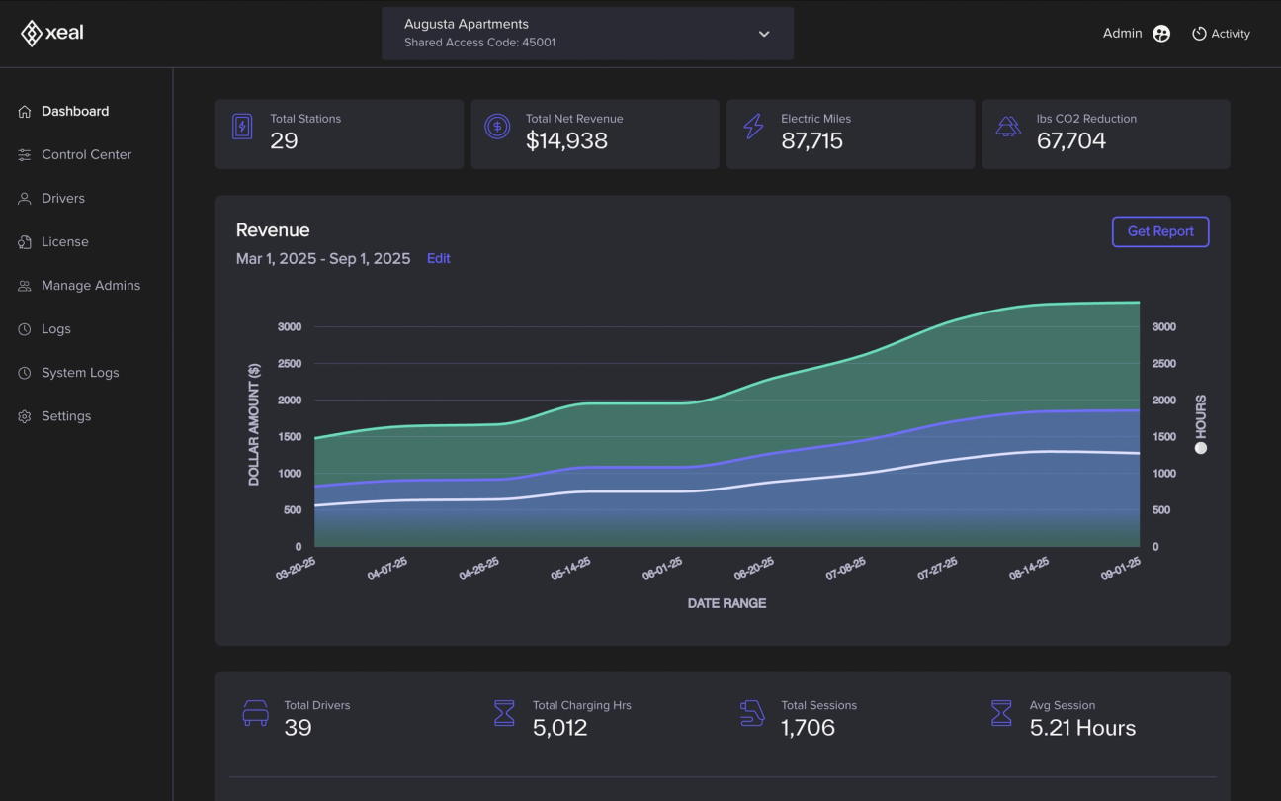The image size is (1281, 801).
Task: Edit the revenue date range
Action: [x=439, y=258]
